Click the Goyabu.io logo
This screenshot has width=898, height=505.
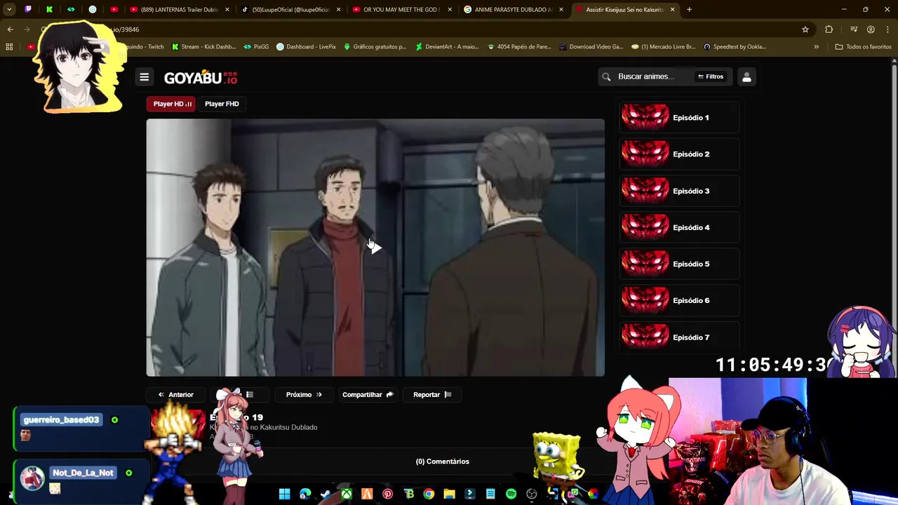tap(201, 78)
